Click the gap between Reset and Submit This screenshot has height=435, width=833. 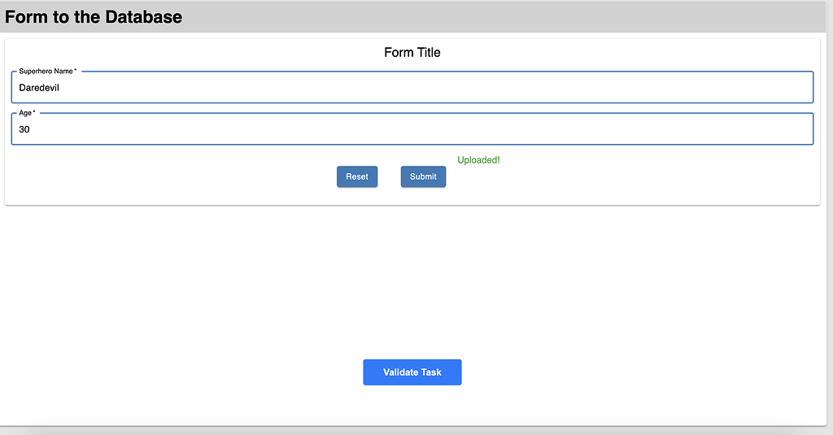coord(389,176)
